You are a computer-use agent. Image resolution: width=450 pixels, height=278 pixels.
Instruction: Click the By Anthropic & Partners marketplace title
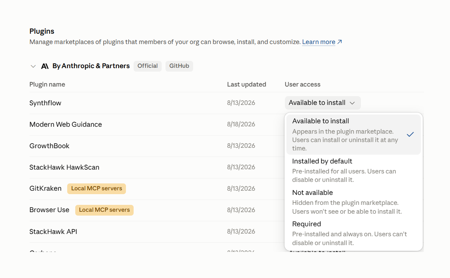coord(91,66)
